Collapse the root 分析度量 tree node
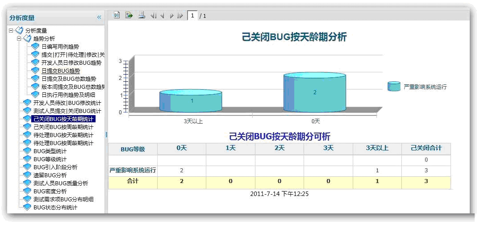Viewport: 480px width, 225px height. (x=11, y=30)
